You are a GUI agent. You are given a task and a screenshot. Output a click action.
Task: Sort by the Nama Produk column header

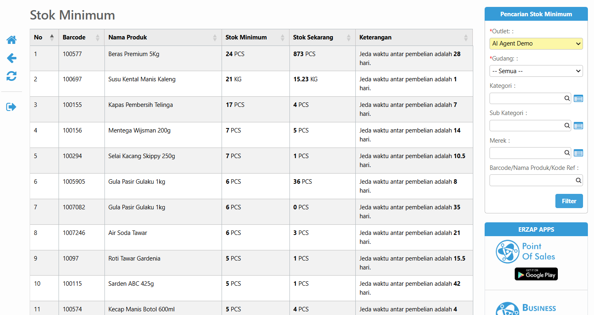coord(162,37)
